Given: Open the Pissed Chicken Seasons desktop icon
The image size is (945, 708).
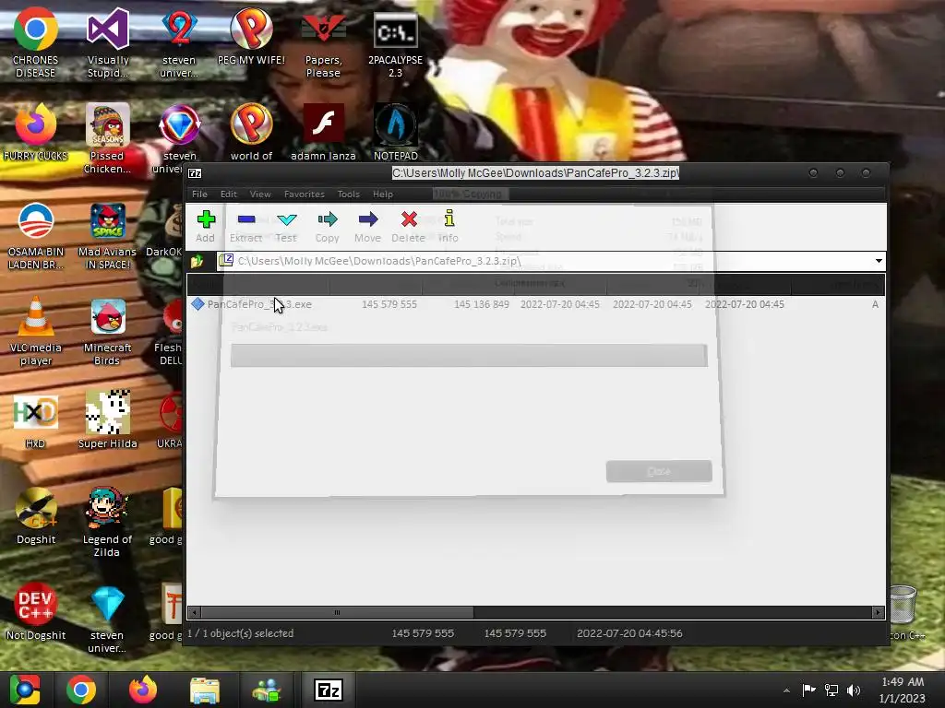Looking at the screenshot, I should tap(107, 138).
